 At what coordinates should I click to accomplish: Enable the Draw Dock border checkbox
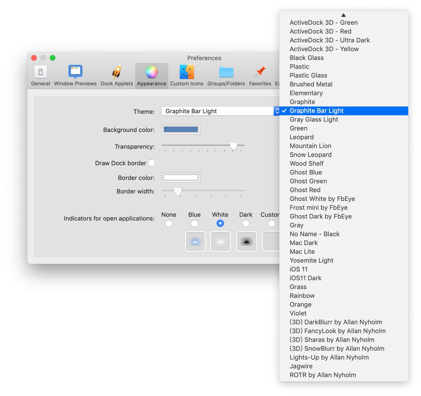pyautogui.click(x=151, y=163)
